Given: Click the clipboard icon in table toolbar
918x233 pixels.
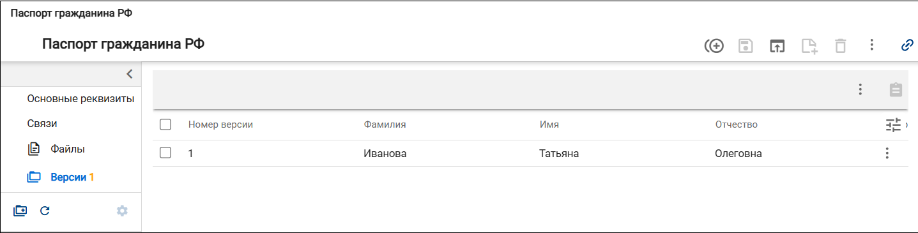Looking at the screenshot, I should pyautogui.click(x=896, y=90).
